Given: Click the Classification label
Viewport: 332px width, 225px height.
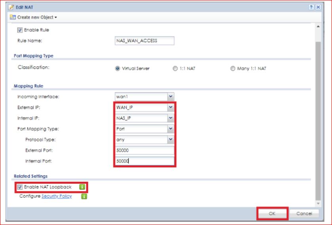Looking at the screenshot, I should pos(33,67).
